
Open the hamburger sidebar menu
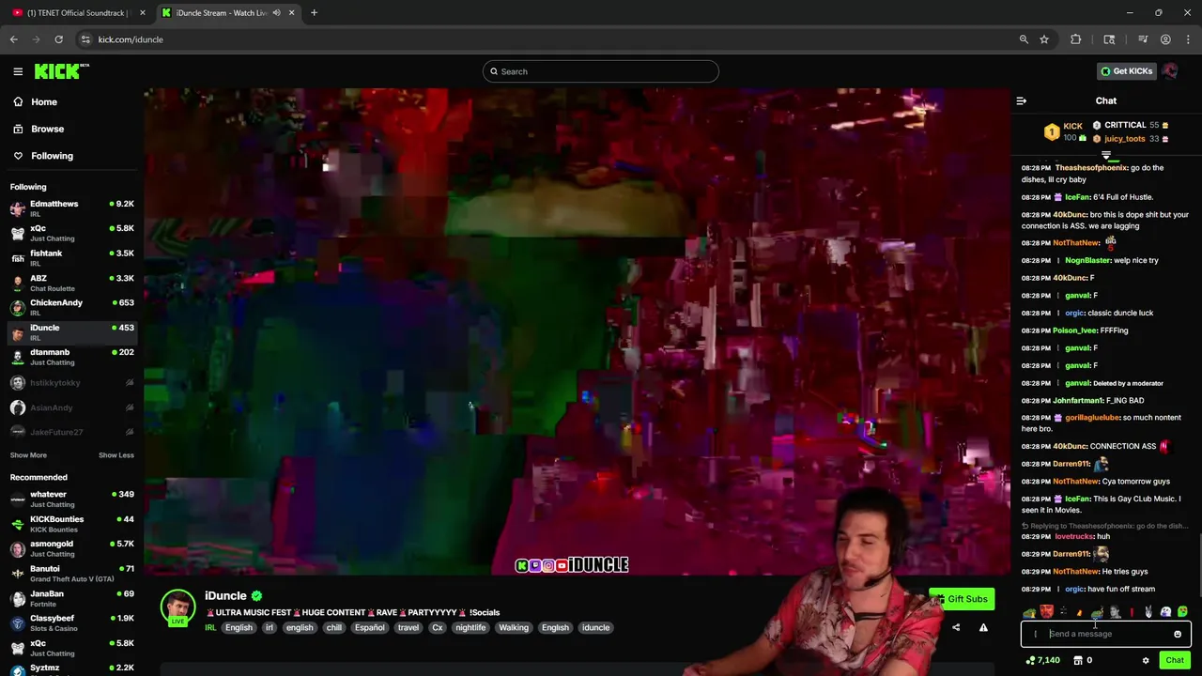pyautogui.click(x=18, y=71)
